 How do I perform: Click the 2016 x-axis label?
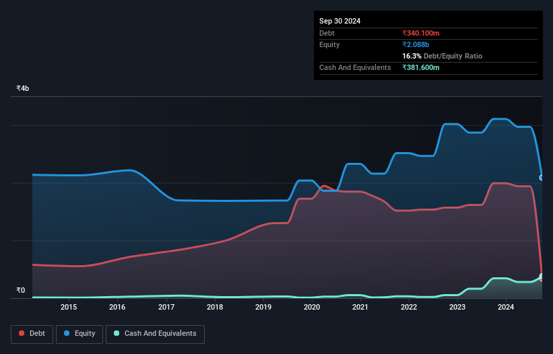(117, 307)
